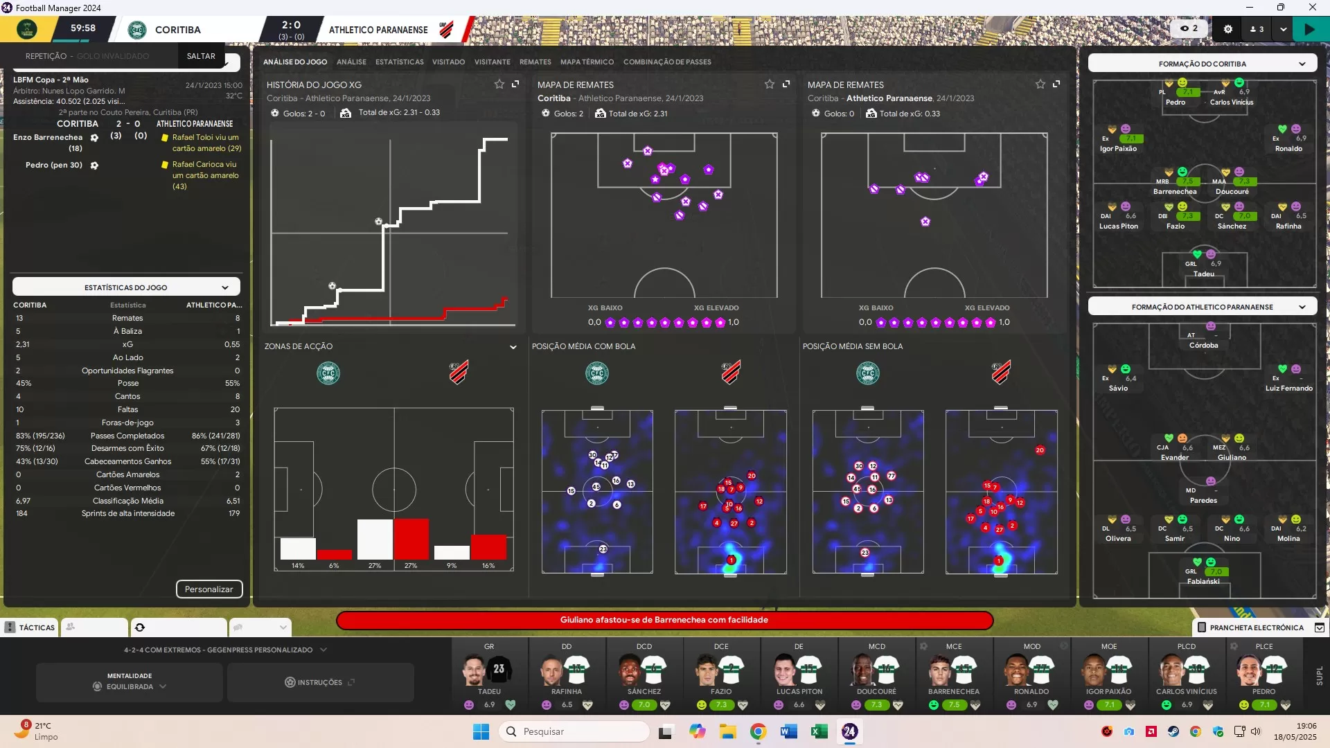The image size is (1330, 748).
Task: Click the Football Manager 24 taskbar icon
Action: 849,731
